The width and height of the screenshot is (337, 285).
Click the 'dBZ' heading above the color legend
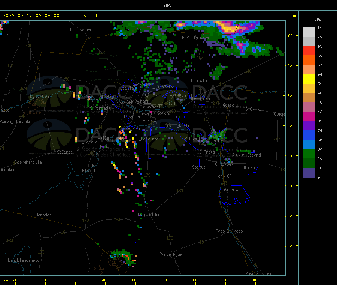(x=318, y=19)
